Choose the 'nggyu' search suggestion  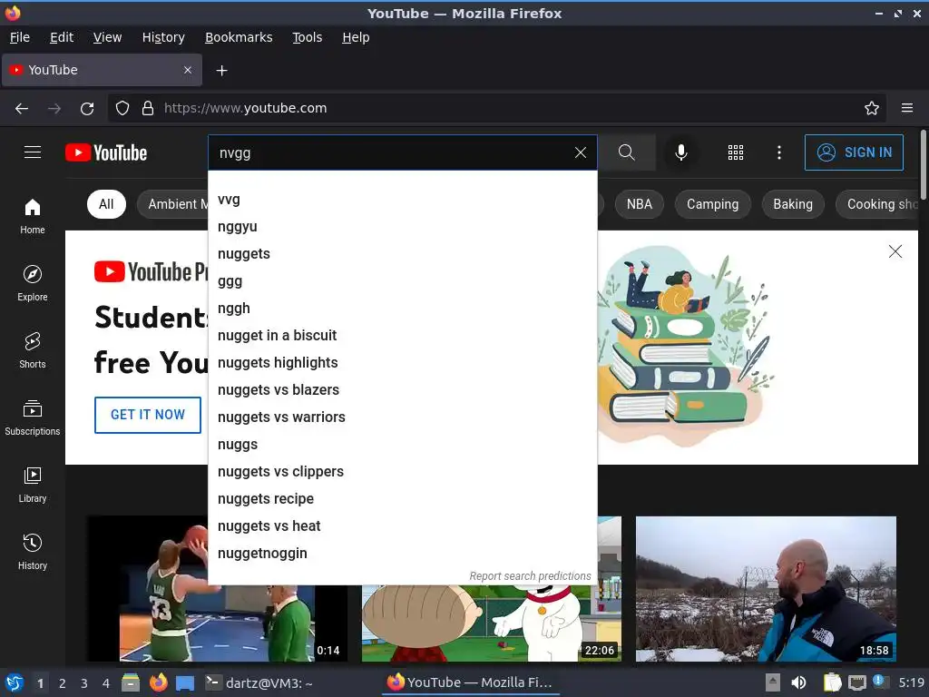(402, 226)
